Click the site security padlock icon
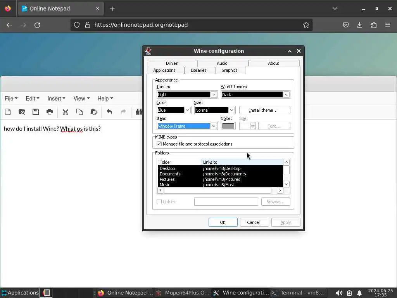 (x=88, y=25)
